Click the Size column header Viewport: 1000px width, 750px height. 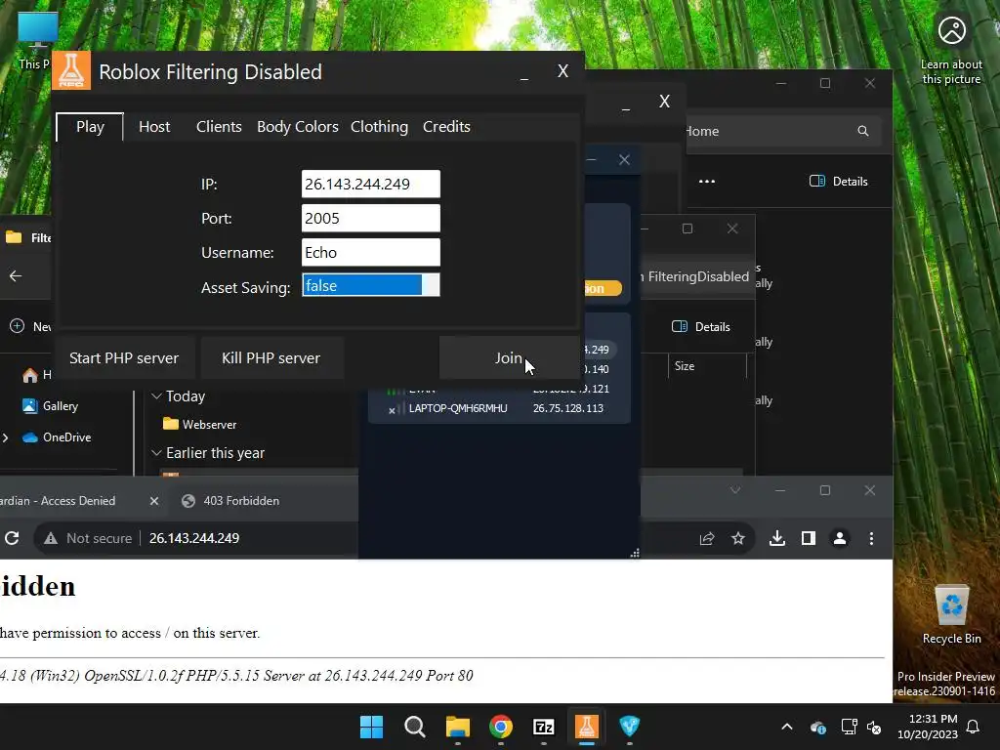pyautogui.click(x=685, y=366)
